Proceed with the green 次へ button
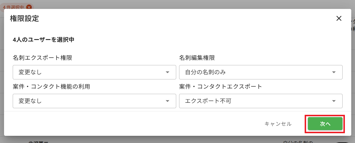Viewport: 355px width, 143px height. click(325, 124)
